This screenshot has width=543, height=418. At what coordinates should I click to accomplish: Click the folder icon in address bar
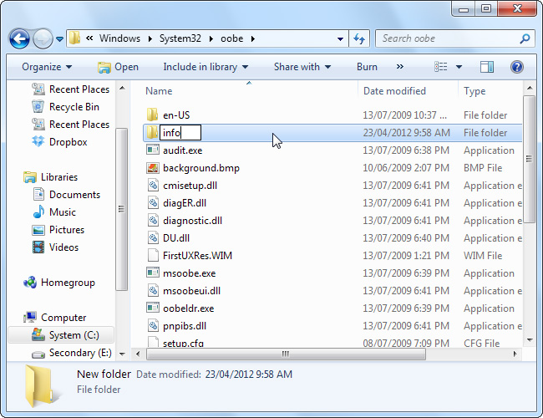[x=74, y=38]
